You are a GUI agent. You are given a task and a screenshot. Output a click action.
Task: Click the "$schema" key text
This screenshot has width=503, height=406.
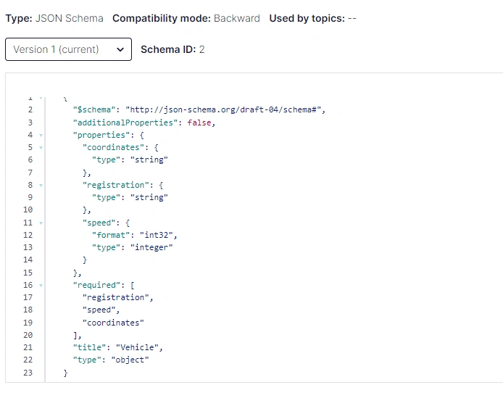pyautogui.click(x=94, y=109)
